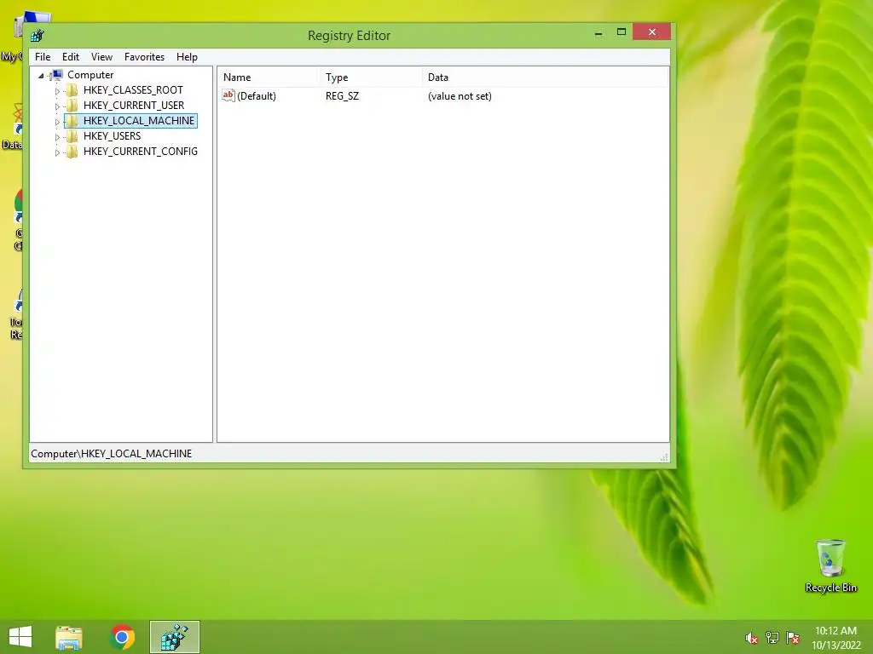Viewport: 873px width, 654px height.
Task: Expand the HKEY_LOCAL_MACHINE key
Action: (x=57, y=121)
